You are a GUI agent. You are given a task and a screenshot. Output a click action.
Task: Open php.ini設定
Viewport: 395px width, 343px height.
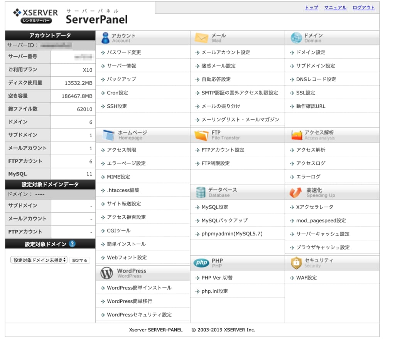214,291
